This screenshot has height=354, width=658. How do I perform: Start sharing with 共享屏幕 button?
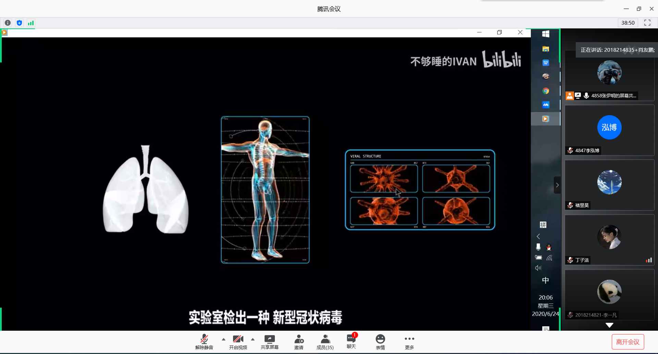(x=269, y=342)
